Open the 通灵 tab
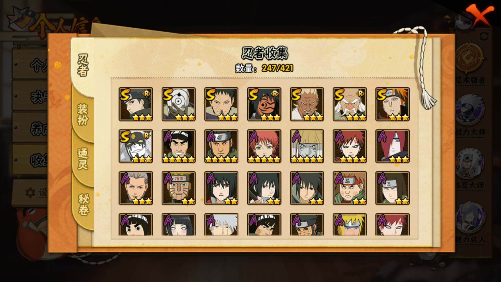This screenshot has width=501, height=282. 83,159
